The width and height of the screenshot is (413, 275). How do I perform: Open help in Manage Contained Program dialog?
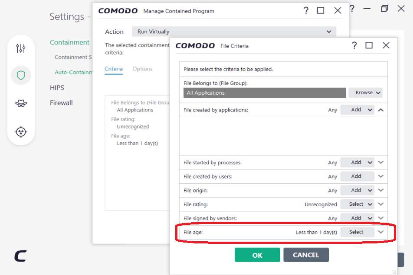coord(306,11)
